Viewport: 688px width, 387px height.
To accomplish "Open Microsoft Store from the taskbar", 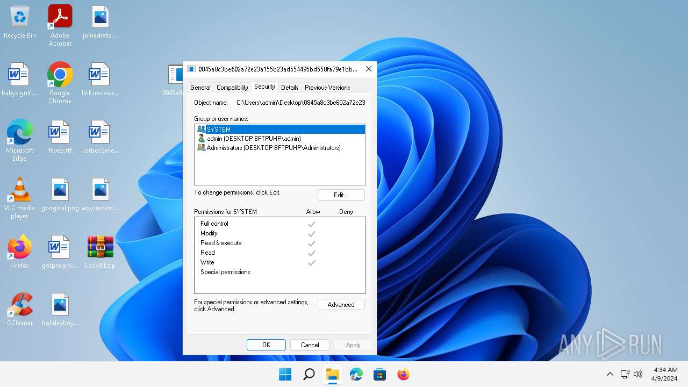I will [x=380, y=374].
